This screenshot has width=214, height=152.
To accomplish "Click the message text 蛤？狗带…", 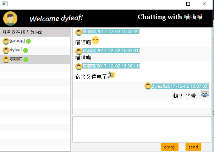I will [x=187, y=96].
